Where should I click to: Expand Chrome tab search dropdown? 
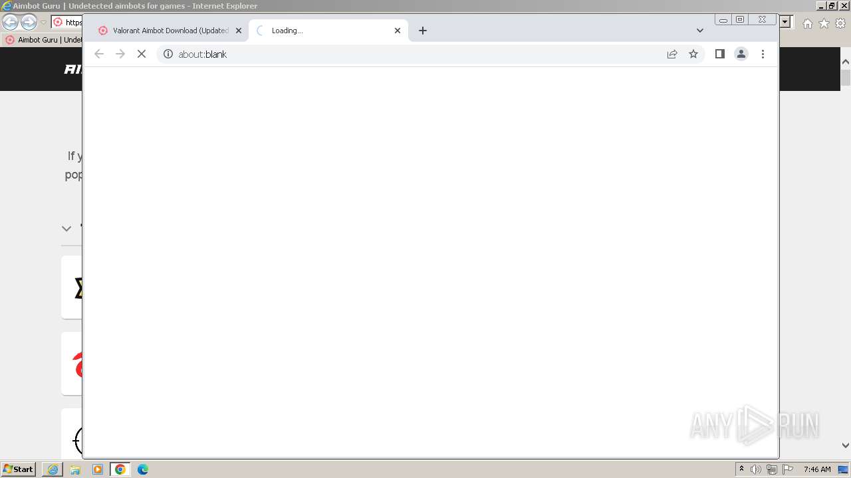pyautogui.click(x=699, y=31)
